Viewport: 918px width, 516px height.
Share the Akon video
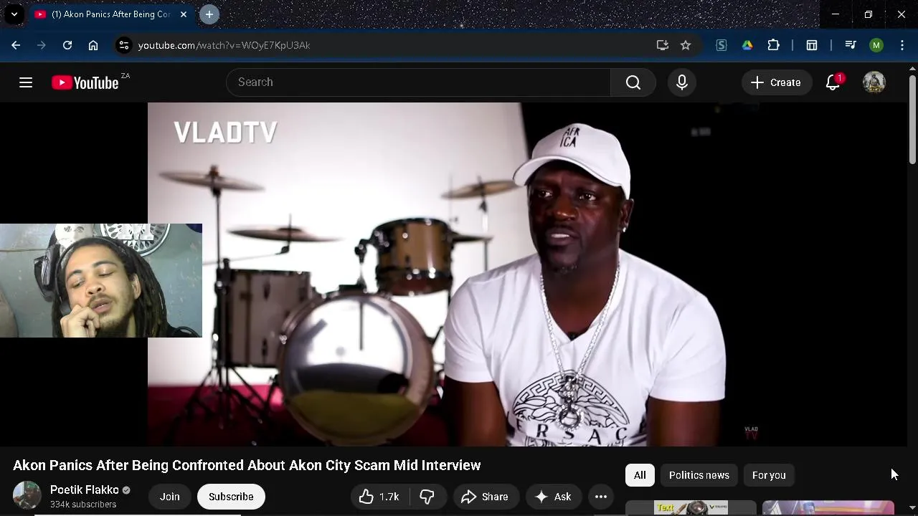(485, 497)
